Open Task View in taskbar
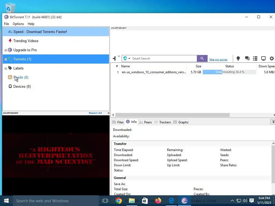 105,201
